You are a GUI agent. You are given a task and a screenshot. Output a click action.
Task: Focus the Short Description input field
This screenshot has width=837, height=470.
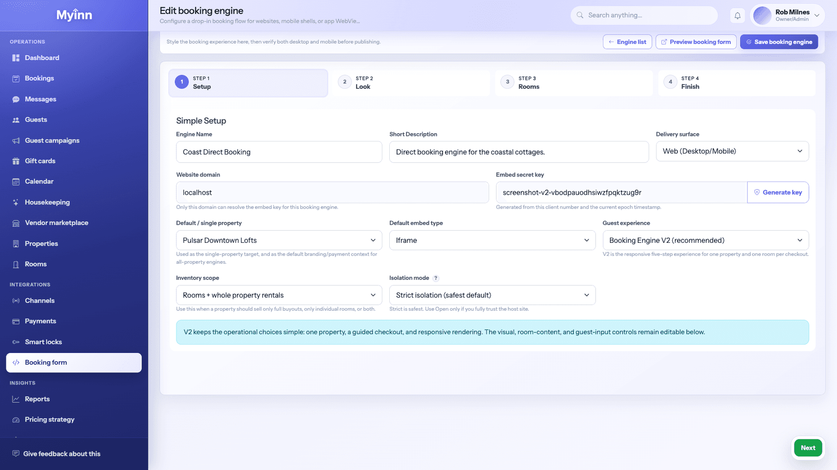point(519,152)
